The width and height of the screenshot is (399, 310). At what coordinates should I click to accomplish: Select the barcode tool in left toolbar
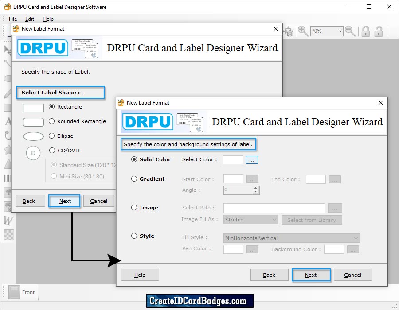pos(7,178)
